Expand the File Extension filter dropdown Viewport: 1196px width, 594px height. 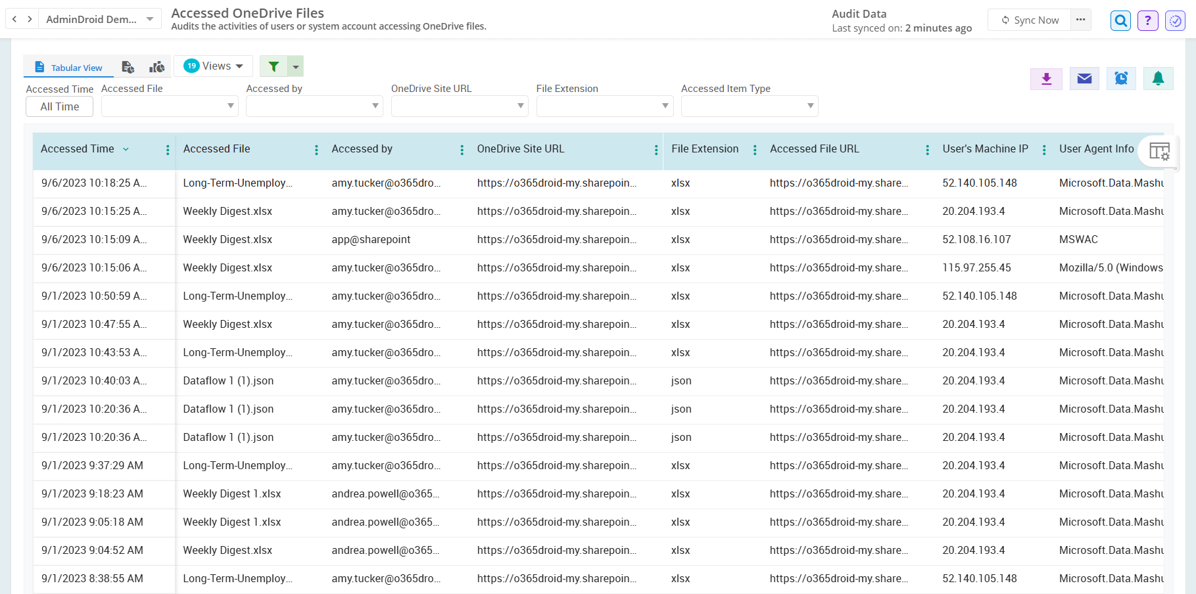[604, 106]
